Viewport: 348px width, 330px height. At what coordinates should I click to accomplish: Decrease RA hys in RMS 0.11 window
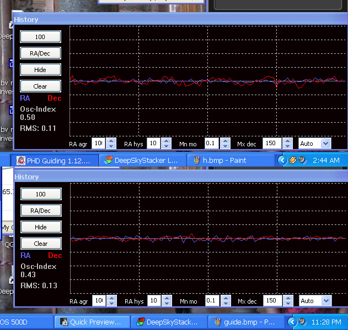(166, 146)
